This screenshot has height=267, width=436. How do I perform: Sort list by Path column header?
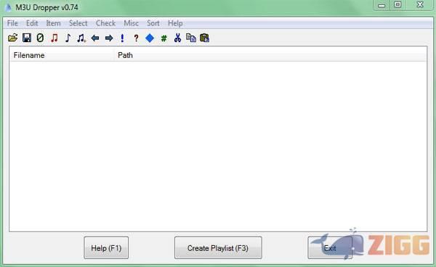click(270, 55)
